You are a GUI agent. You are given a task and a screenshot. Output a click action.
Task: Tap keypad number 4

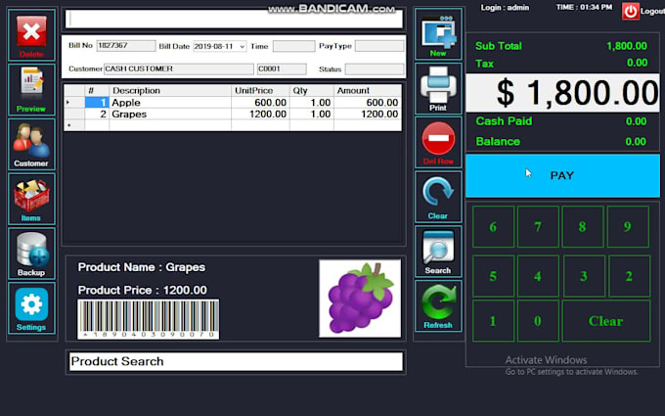(538, 276)
